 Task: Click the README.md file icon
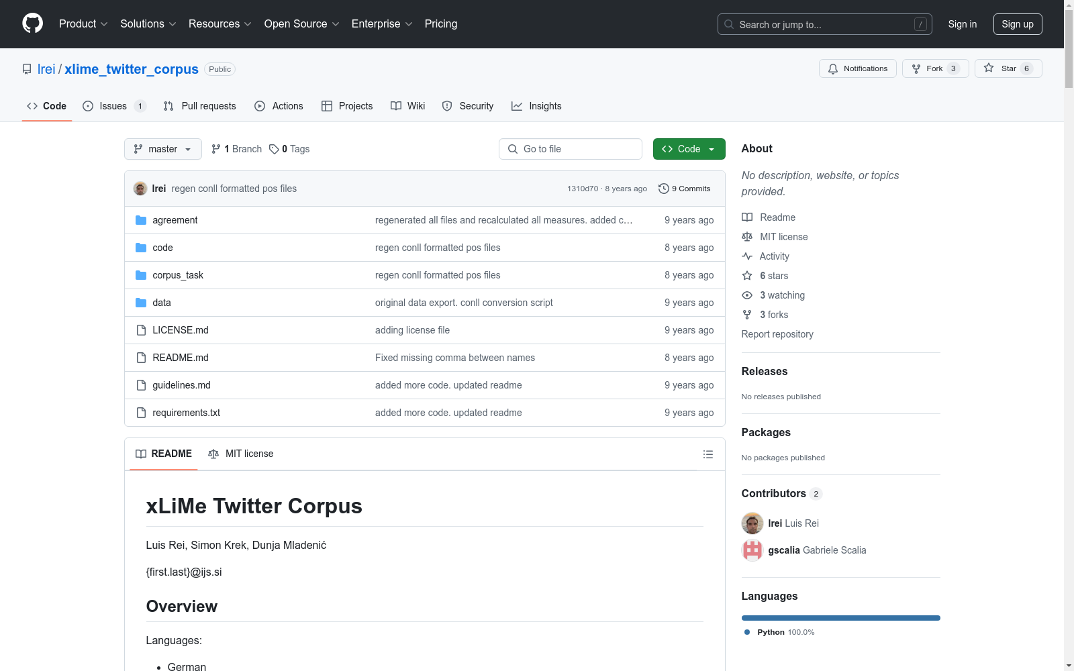[x=141, y=358]
